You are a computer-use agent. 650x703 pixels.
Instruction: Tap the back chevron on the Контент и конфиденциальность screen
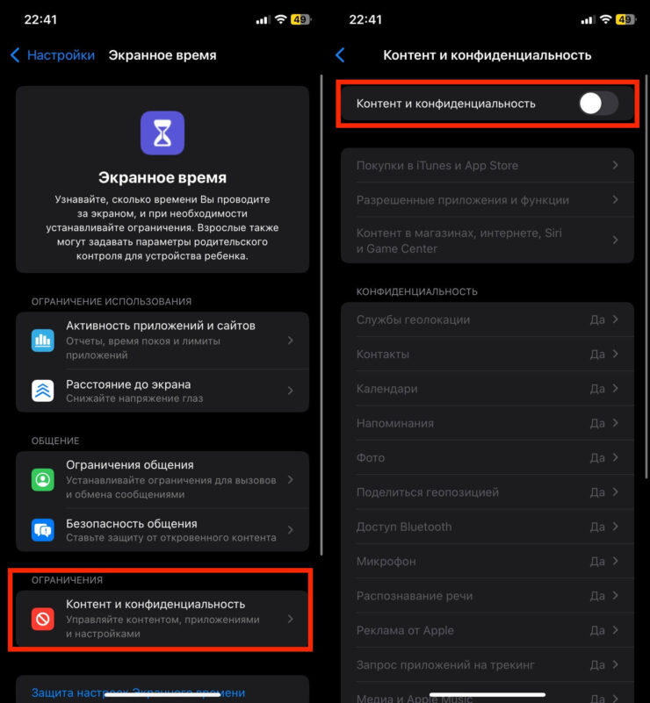pos(340,55)
